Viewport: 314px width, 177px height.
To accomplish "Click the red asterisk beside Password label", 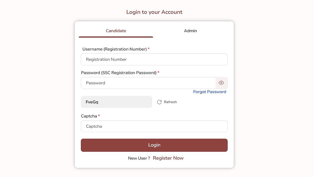I will (x=158, y=72).
